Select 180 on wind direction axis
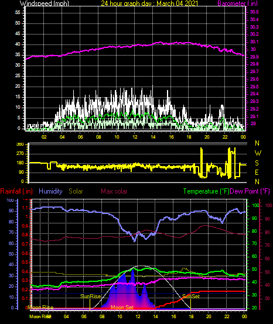Viewport: 273px width, 324px height. pyautogui.click(x=21, y=163)
